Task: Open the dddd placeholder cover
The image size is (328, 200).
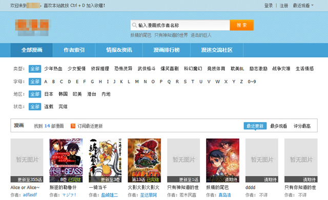Action: (x=262, y=160)
